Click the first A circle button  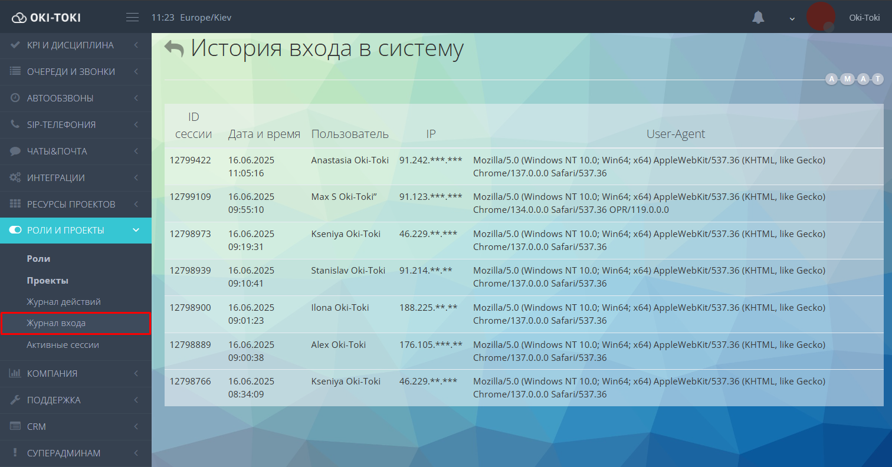tap(831, 79)
